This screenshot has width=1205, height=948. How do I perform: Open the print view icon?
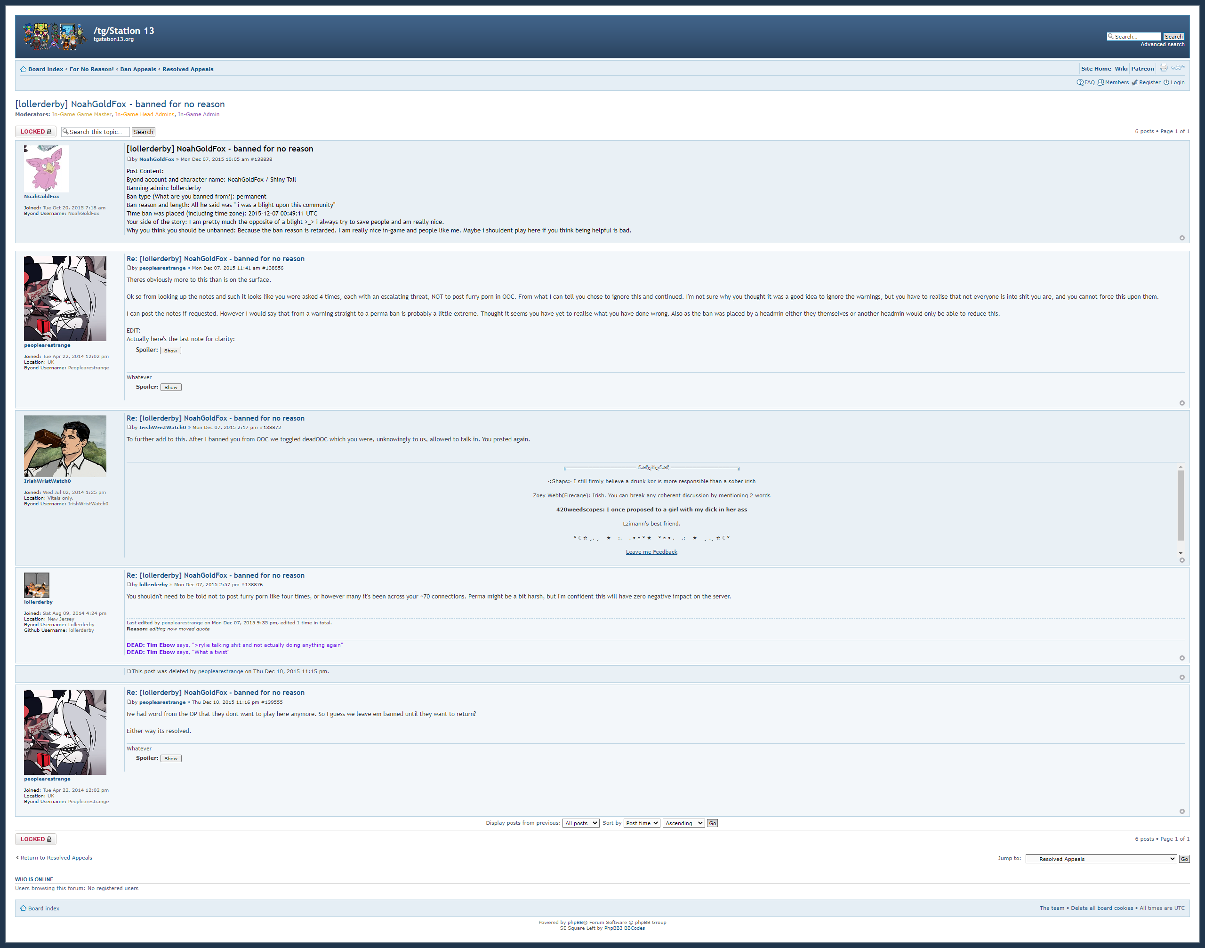click(x=1164, y=68)
